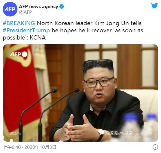
Task: Open the 上午6:40 timestamp link
Action: [12, 147]
